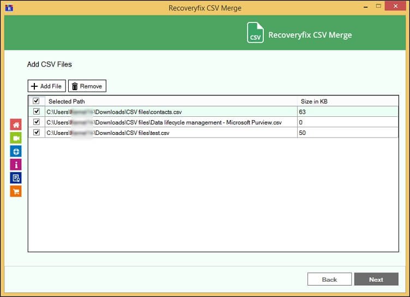Click the CSV file logo in header
The width and height of the screenshot is (410, 297).
pyautogui.click(x=255, y=32)
